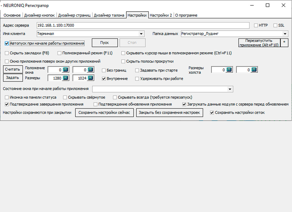
Task: Tick 'Скрывать всегда (требуется перезапуск)' checkbox
Action: pyautogui.click(x=115, y=97)
